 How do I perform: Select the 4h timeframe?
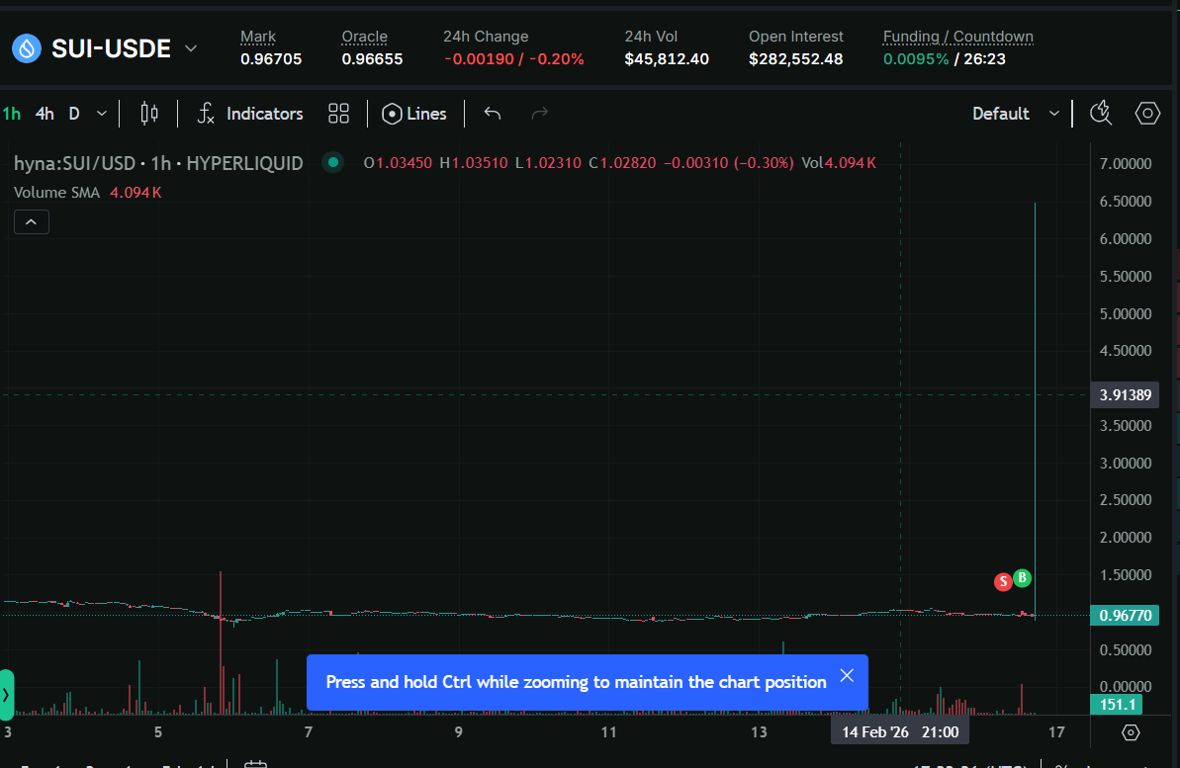45,114
